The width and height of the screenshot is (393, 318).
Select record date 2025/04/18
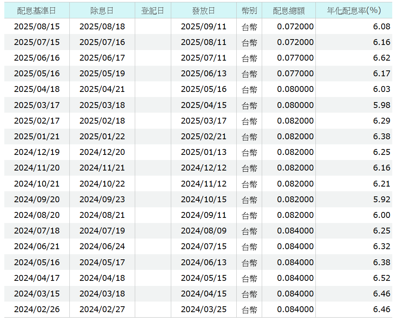coord(37,89)
